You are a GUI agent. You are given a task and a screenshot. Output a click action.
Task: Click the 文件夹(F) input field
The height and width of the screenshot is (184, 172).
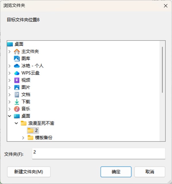(x=99, y=154)
